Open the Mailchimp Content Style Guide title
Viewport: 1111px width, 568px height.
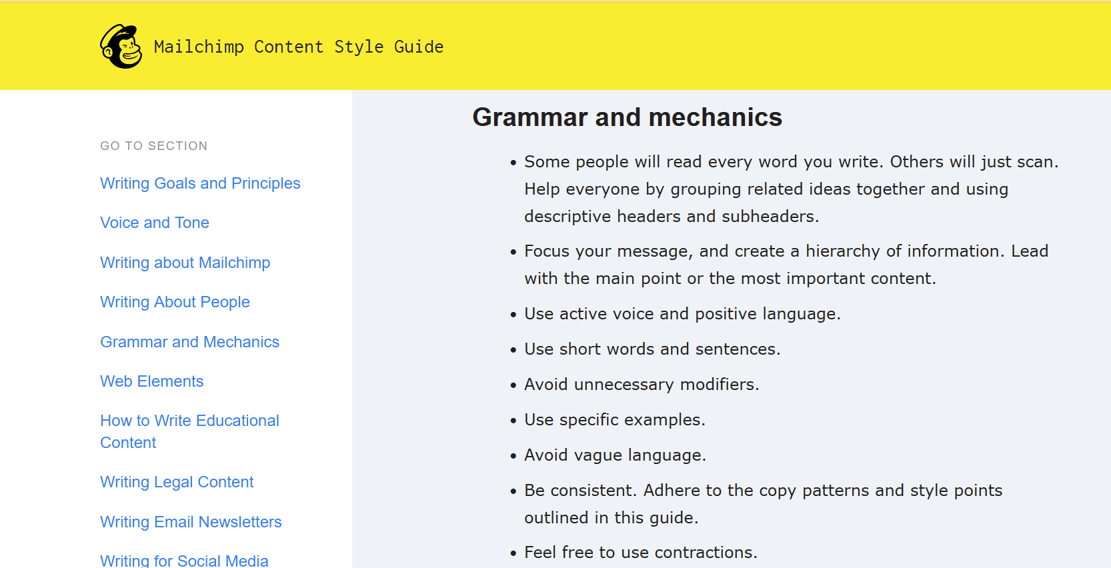[299, 47]
